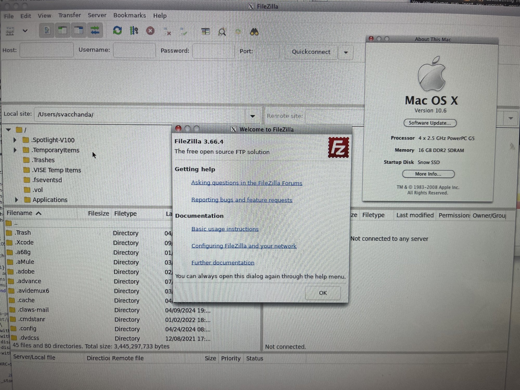Open the Local site path dropdown

pyautogui.click(x=252, y=116)
